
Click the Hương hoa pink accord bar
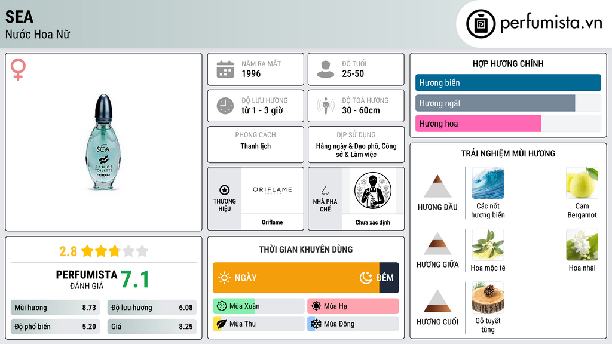tap(508, 123)
